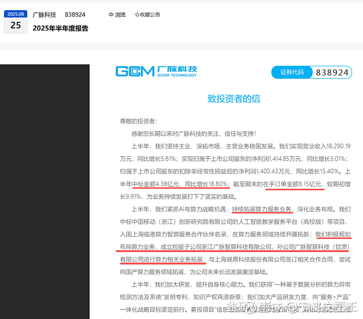Click underlined text 持续拓展算力服务业务

point(262,209)
